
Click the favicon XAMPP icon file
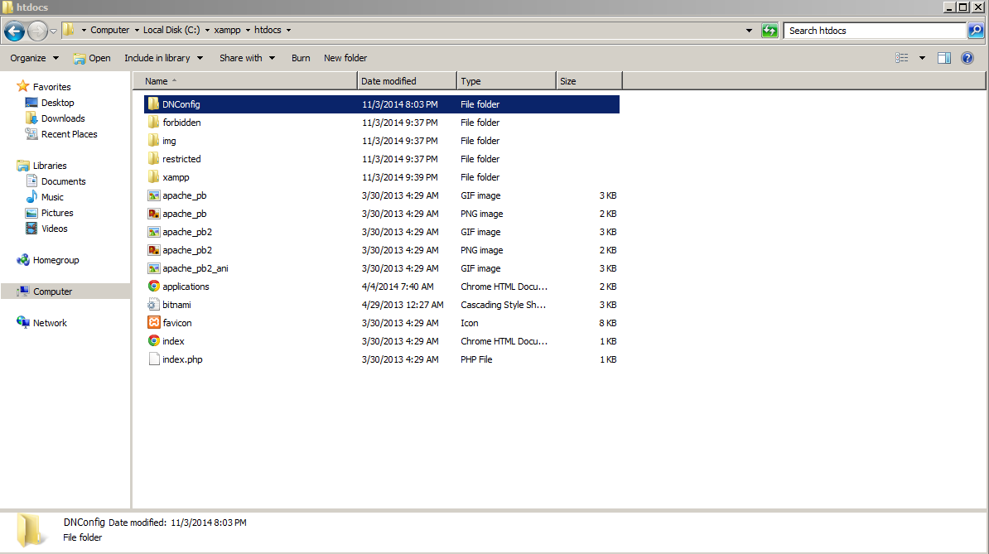(153, 323)
